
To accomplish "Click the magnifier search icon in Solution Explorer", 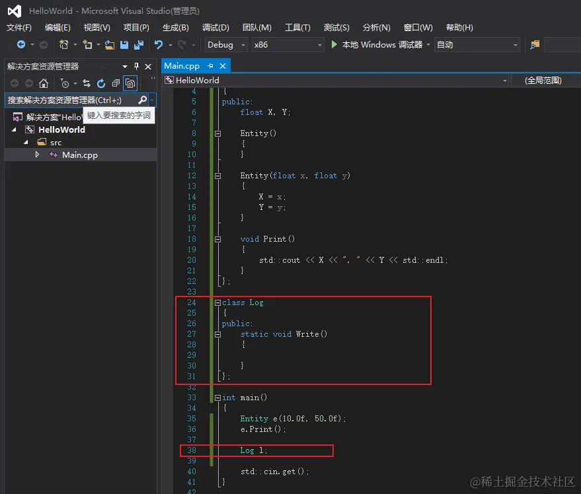I will pos(143,100).
